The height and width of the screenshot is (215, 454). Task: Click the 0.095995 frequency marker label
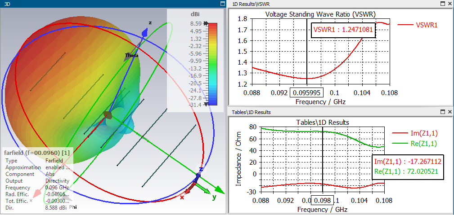[307, 93]
